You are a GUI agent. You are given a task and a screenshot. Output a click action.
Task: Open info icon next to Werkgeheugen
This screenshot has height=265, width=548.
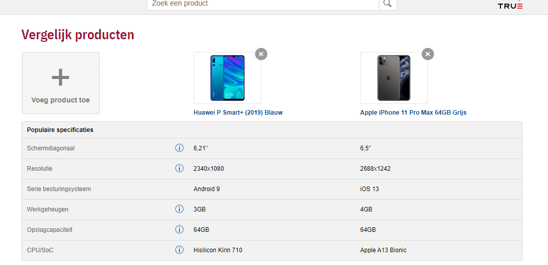pos(179,209)
